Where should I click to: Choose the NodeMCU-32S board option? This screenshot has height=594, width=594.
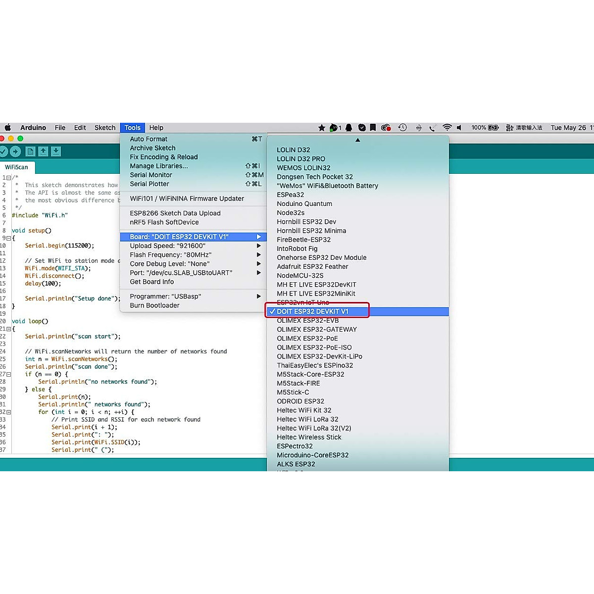[x=300, y=276]
